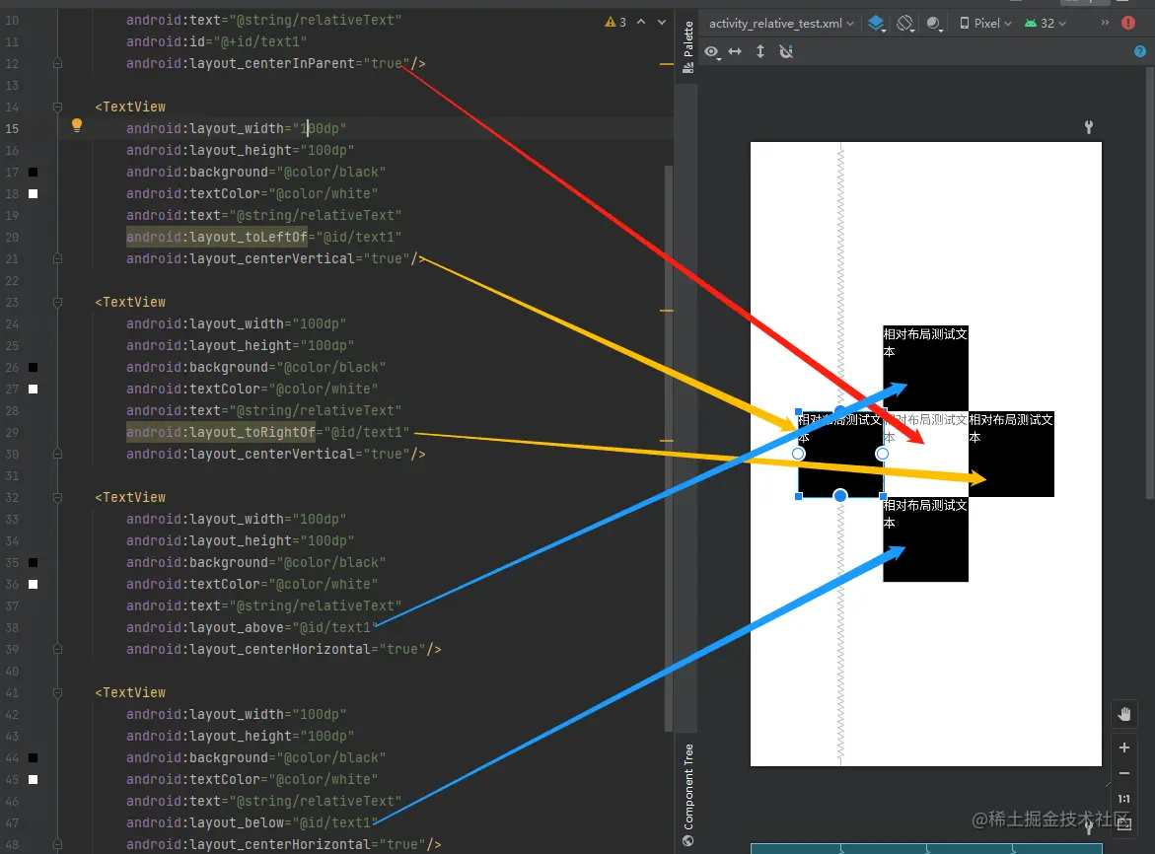
Task: Click black color swatch on line 44
Action: point(34,757)
